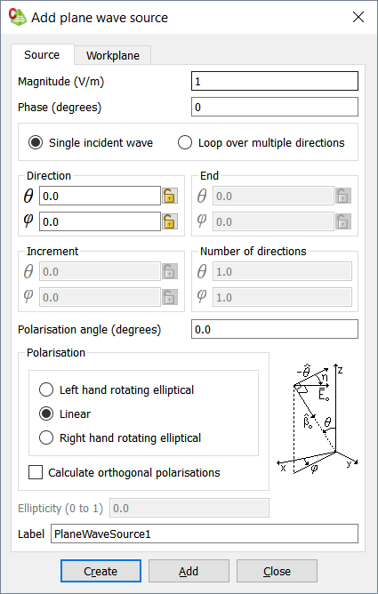Switch to the Workplane tab
Viewport: 378px width, 594px height.
[x=113, y=55]
